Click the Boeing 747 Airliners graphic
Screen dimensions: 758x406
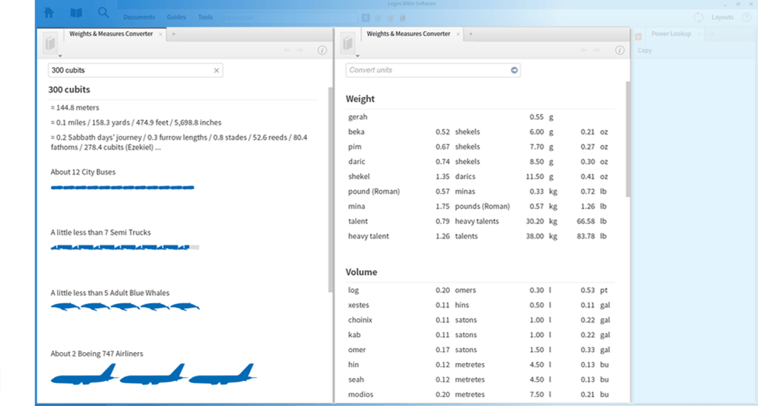pos(154,375)
